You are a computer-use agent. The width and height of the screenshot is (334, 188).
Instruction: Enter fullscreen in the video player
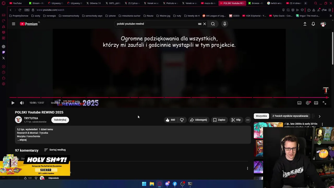pos(324,103)
